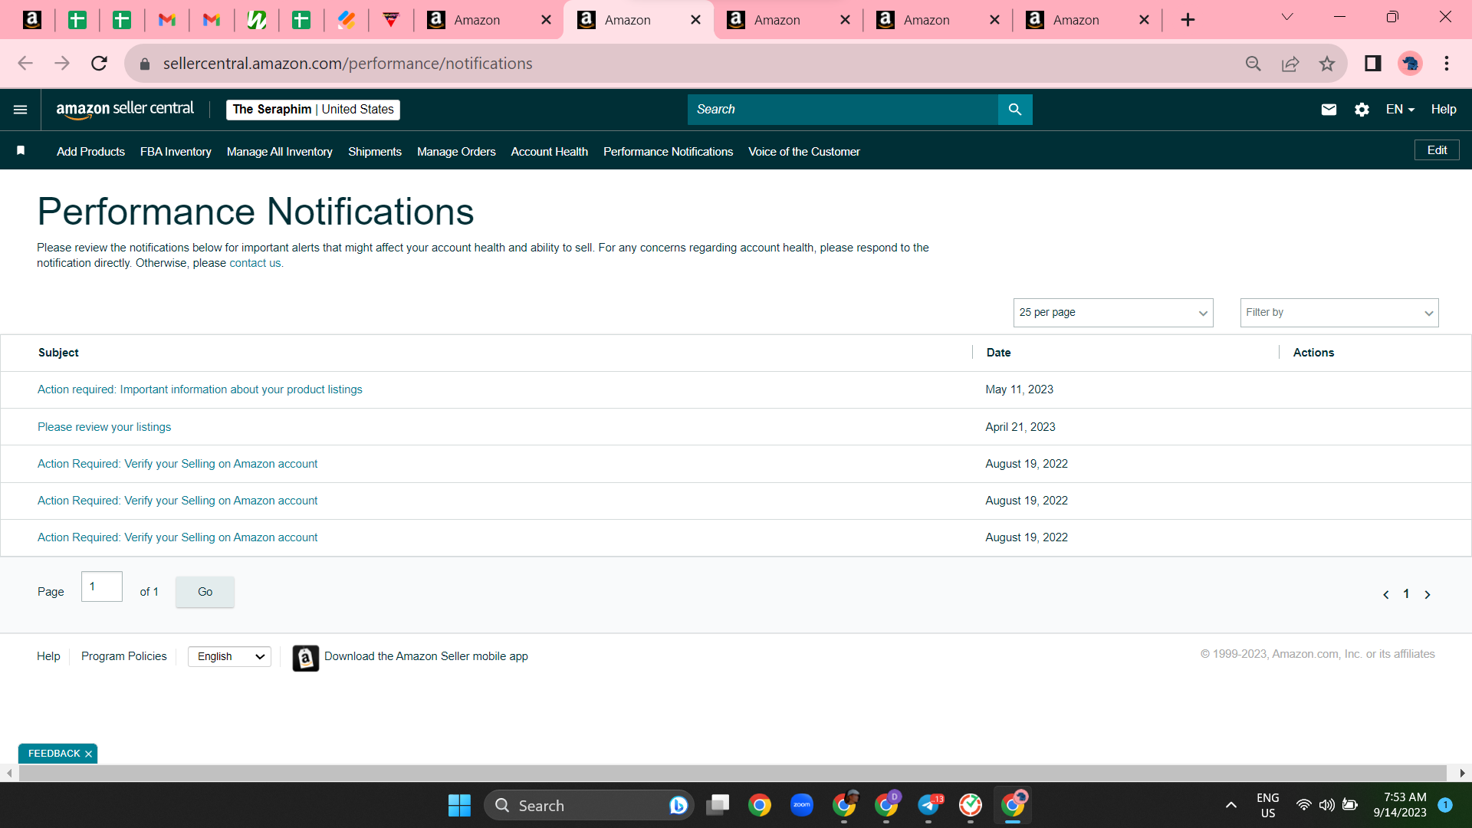Open the Seller Central hamburger menu

pyautogui.click(x=21, y=110)
